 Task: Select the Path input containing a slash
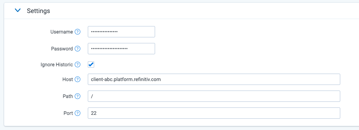tap(214, 96)
